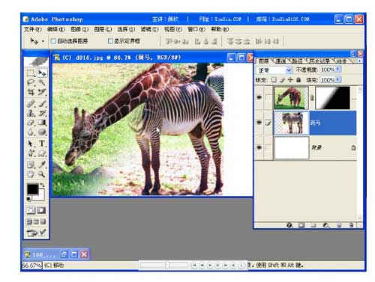Select the Eraser tool
The width and height of the screenshot is (375, 282).
coord(31,123)
